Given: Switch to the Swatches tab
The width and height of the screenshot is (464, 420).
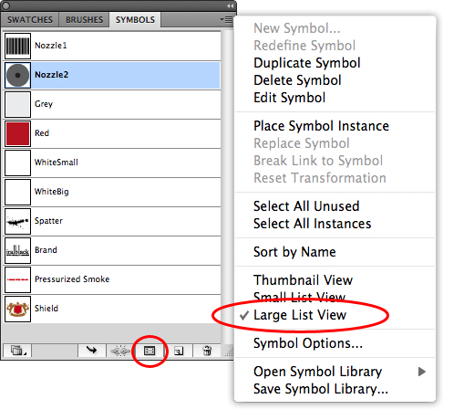Looking at the screenshot, I should click(x=30, y=20).
